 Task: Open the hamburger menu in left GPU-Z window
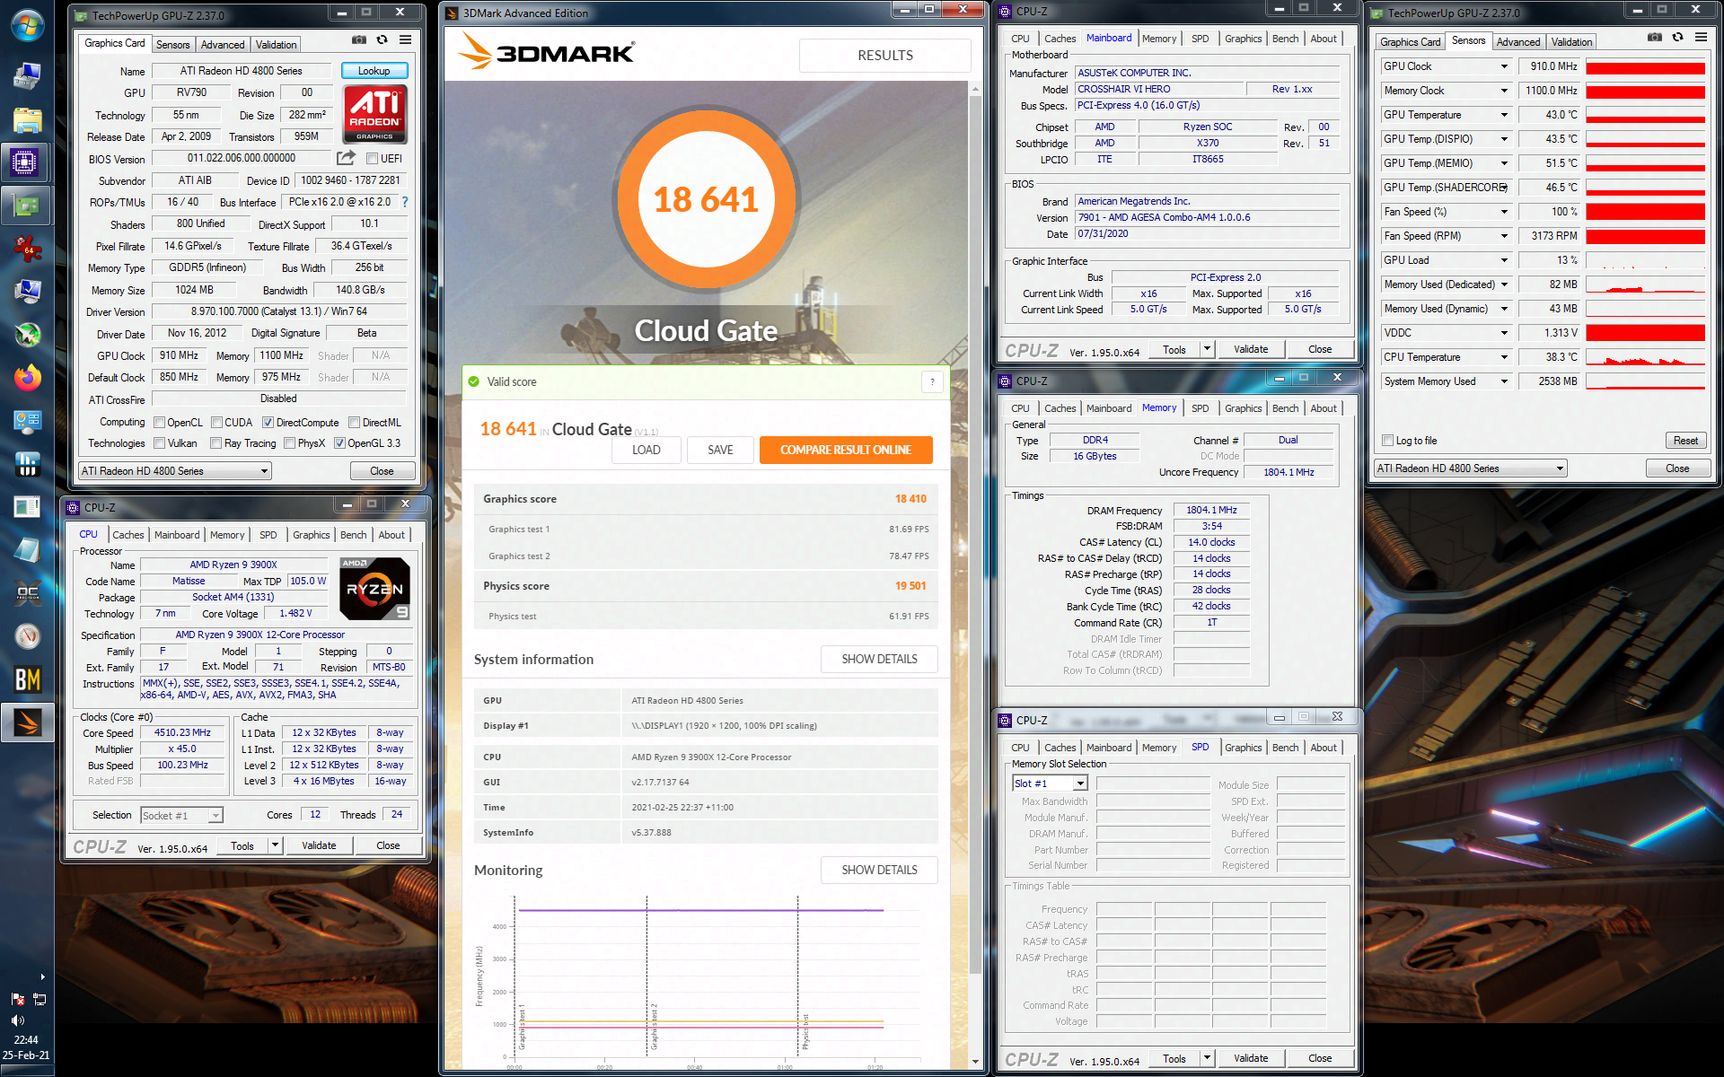pos(406,40)
